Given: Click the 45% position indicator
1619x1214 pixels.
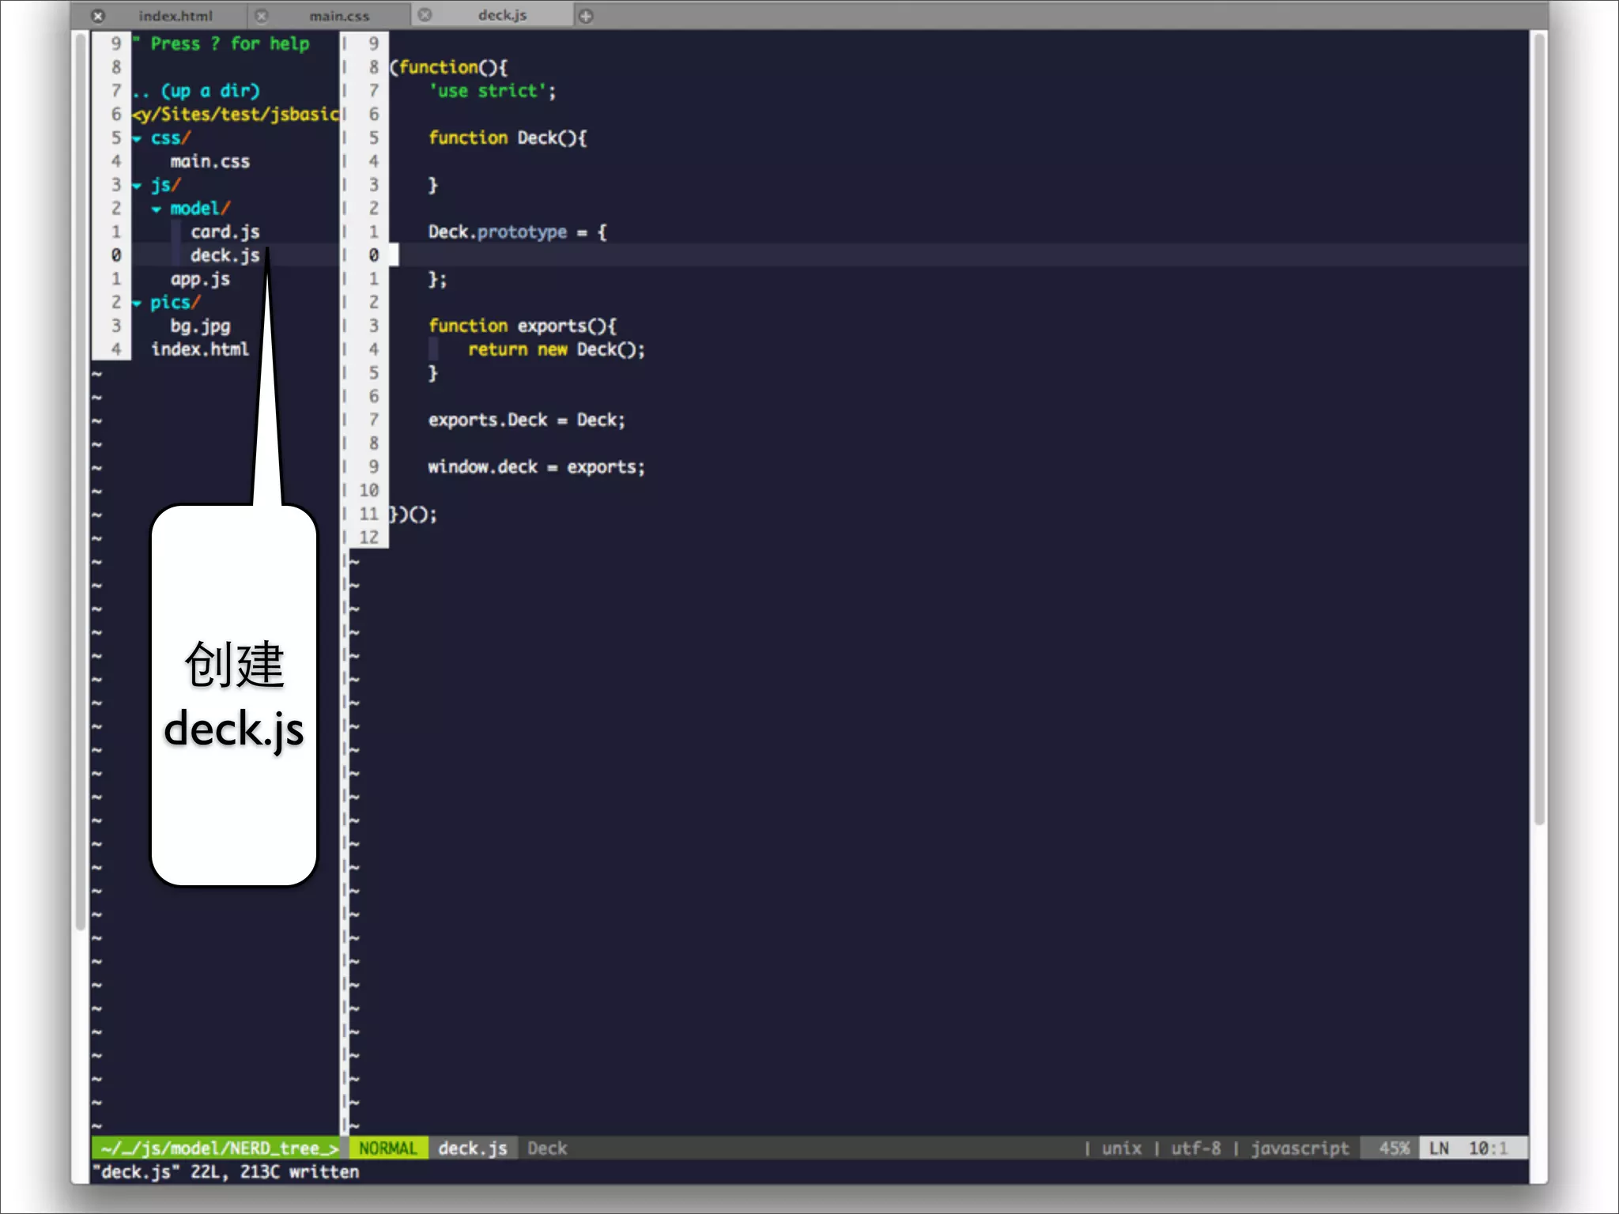Looking at the screenshot, I should click(1394, 1148).
